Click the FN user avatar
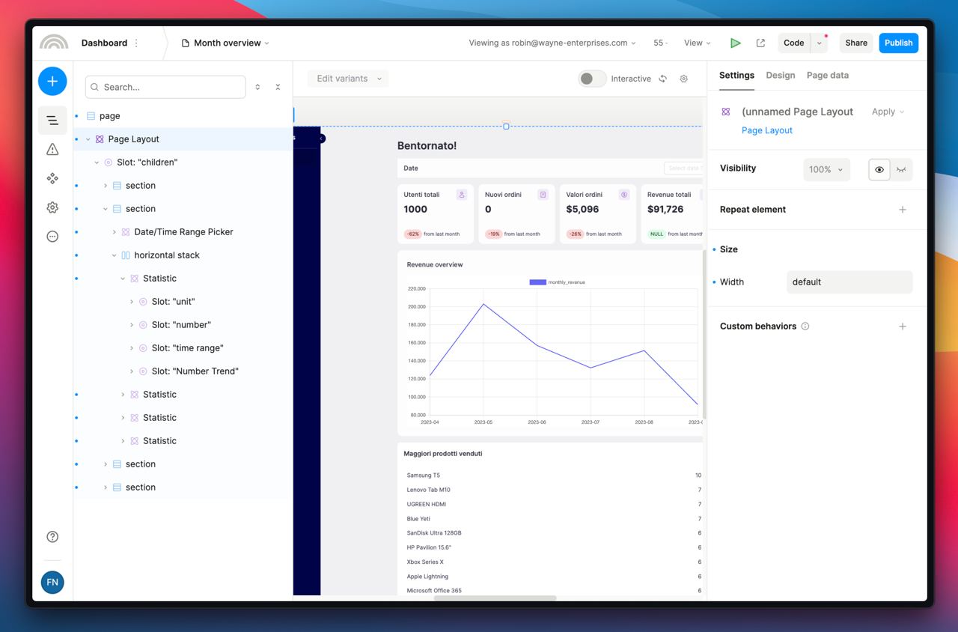958x632 pixels. click(52, 582)
